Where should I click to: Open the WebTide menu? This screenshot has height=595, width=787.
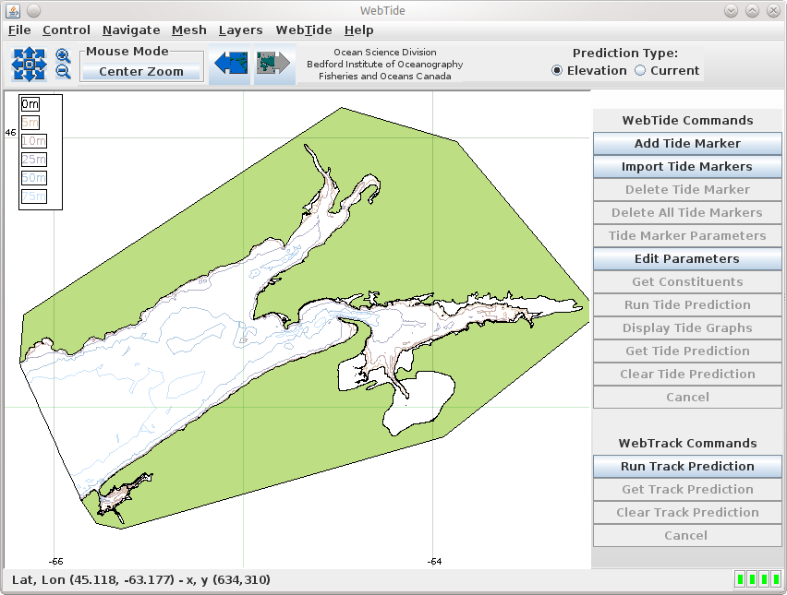pyautogui.click(x=304, y=30)
